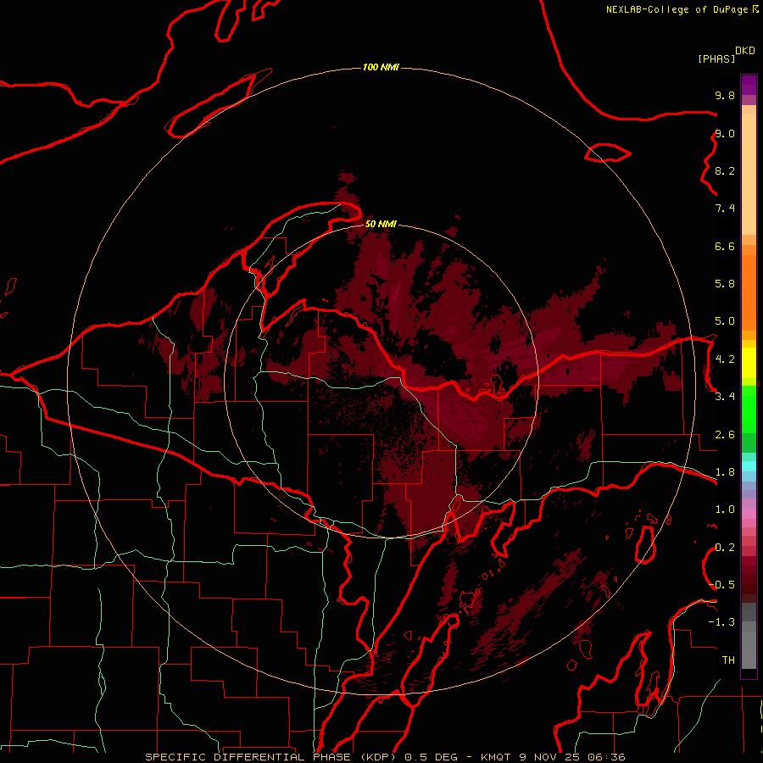
Task: Click the [PHAS] legend label
Action: tap(716, 59)
